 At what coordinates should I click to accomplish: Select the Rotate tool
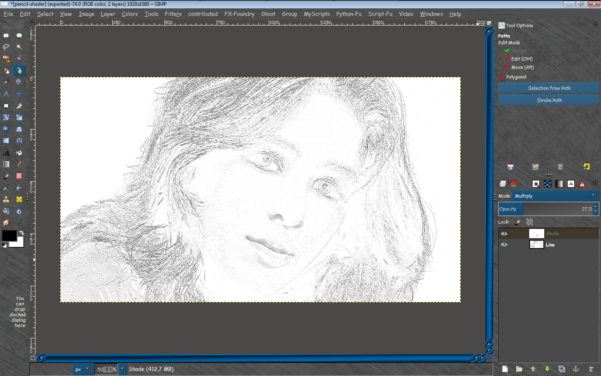[6, 117]
